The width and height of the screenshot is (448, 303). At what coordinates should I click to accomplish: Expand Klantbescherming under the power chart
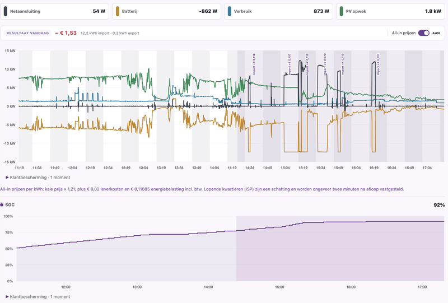(x=38, y=178)
